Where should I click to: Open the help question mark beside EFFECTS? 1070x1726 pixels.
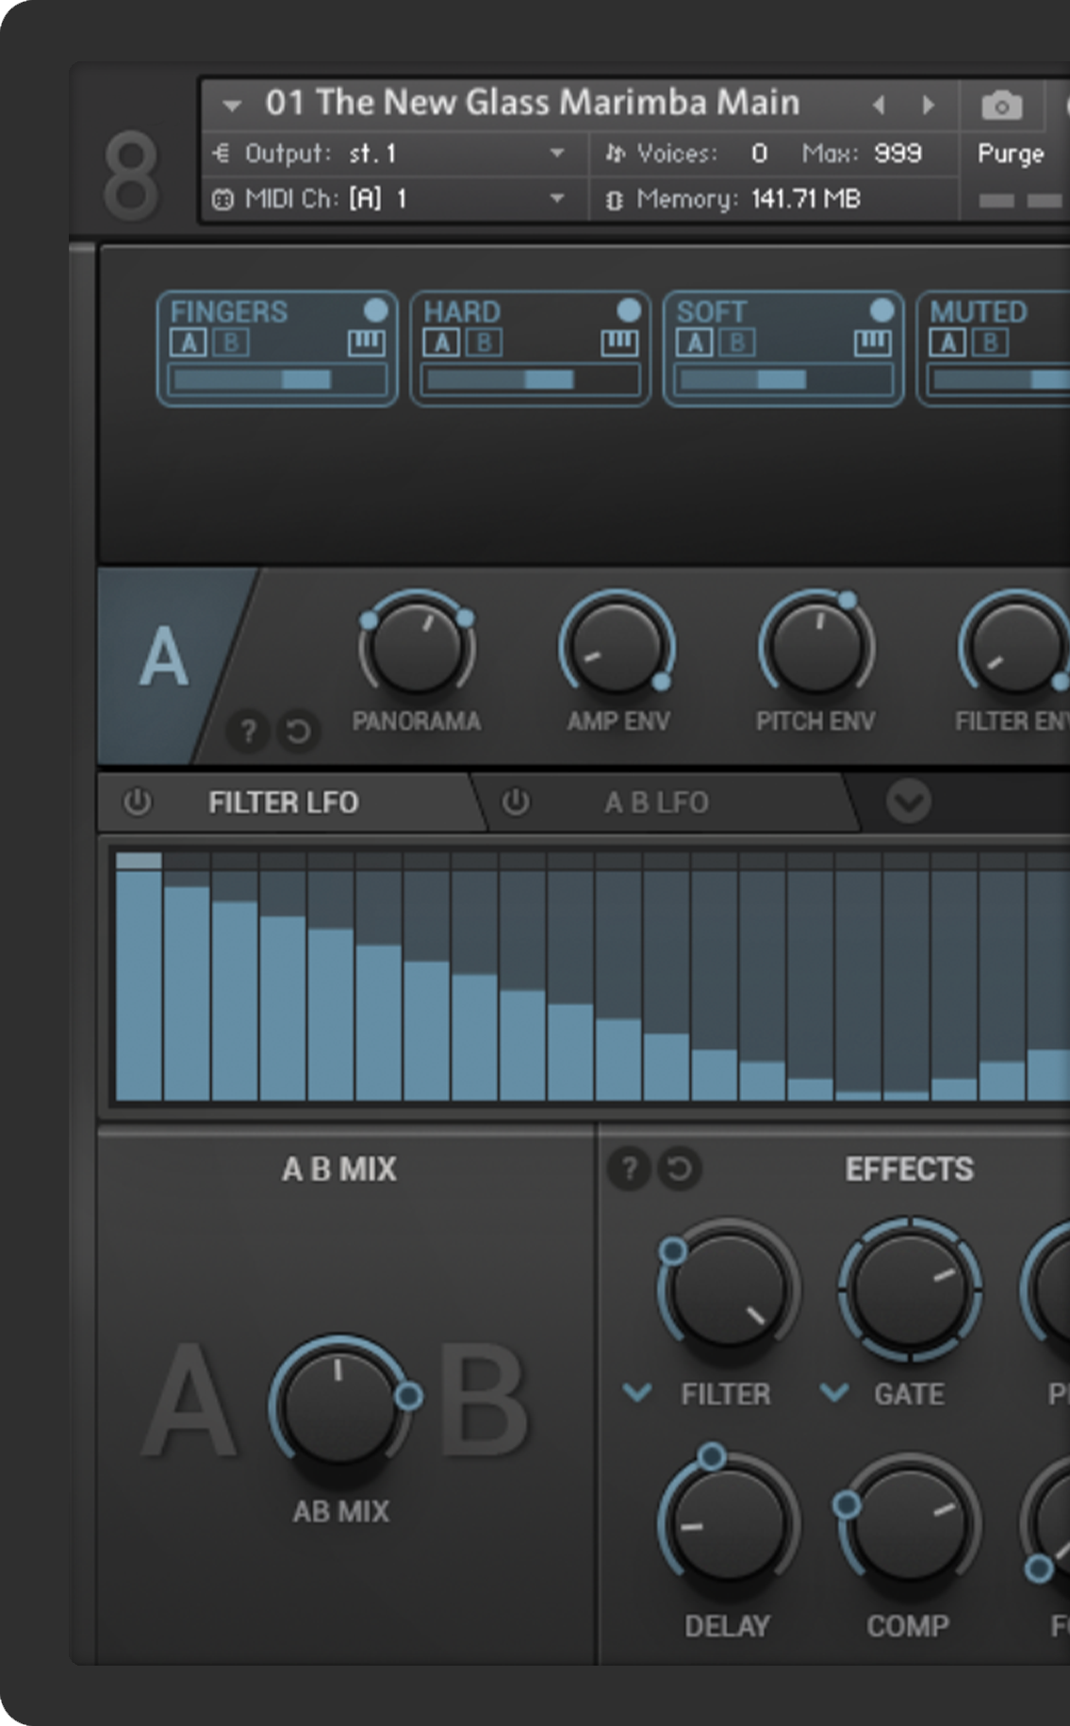point(629,1169)
